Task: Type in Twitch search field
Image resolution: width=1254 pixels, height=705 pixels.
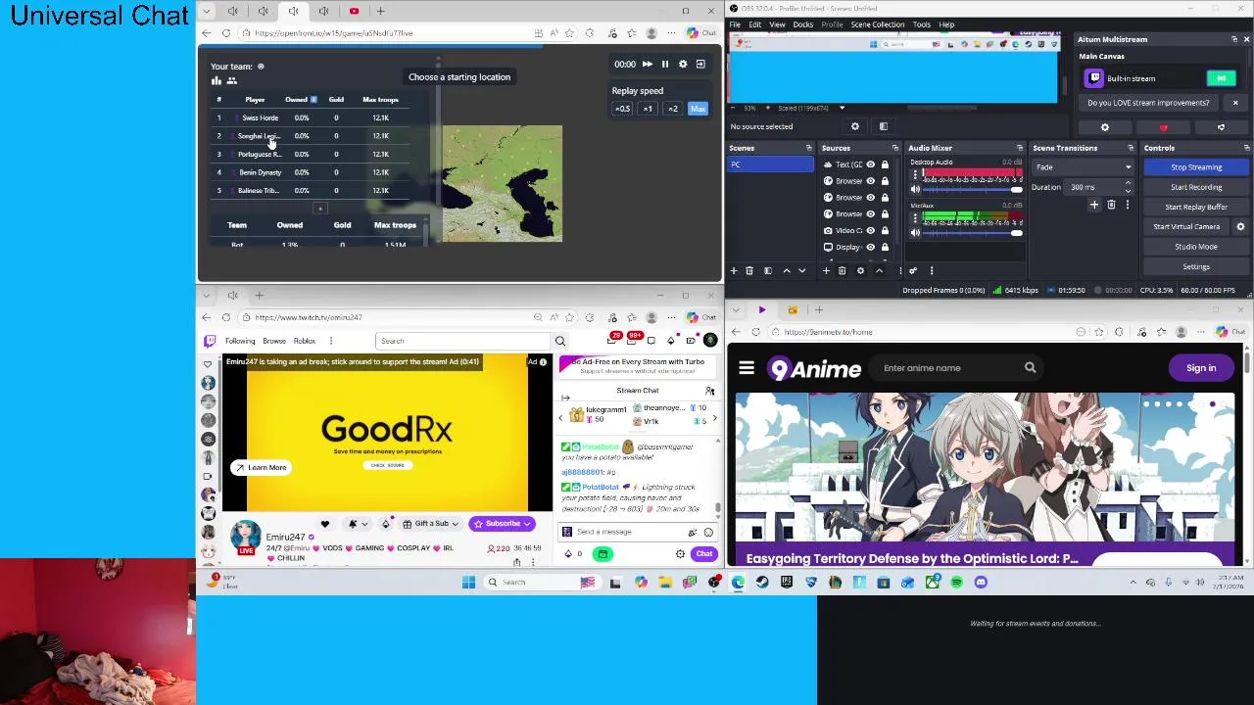Action: coord(464,341)
